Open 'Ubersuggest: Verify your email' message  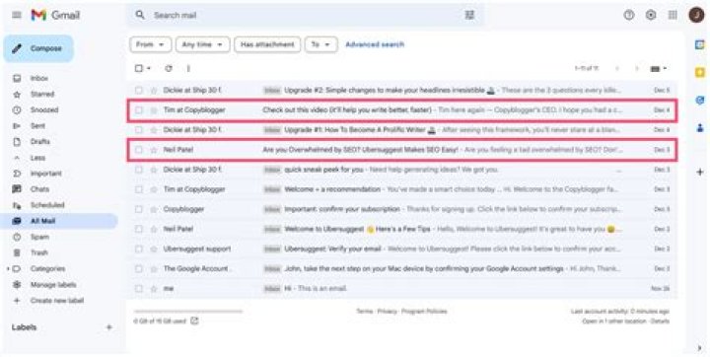point(402,249)
